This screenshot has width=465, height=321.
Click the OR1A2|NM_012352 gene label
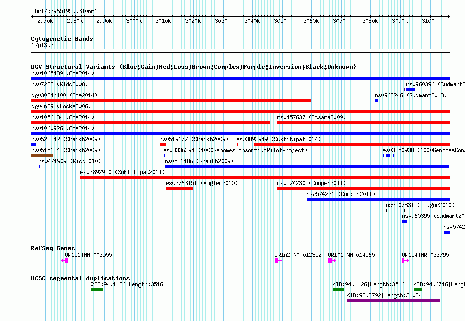tap(298, 255)
